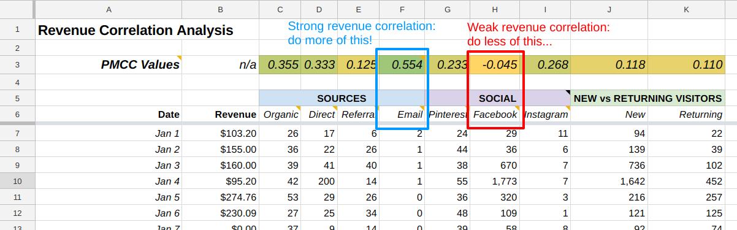Select PMCC value -0.045
This screenshot has height=230, width=737.
coord(495,64)
